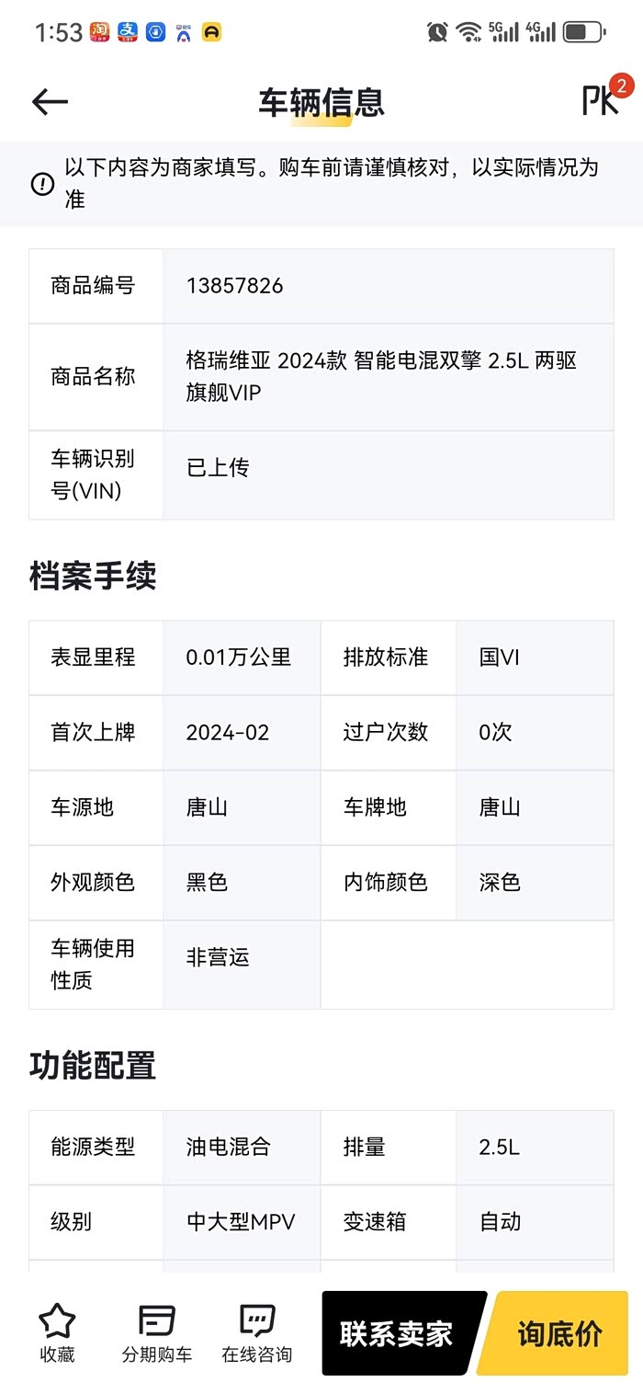Image resolution: width=643 pixels, height=1394 pixels.
Task: Tap the 已上传 VIN status text
Action: pyautogui.click(x=218, y=468)
